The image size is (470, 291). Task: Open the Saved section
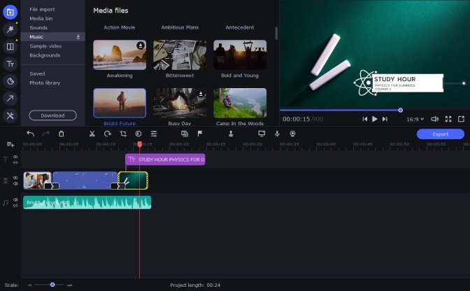[x=37, y=73]
